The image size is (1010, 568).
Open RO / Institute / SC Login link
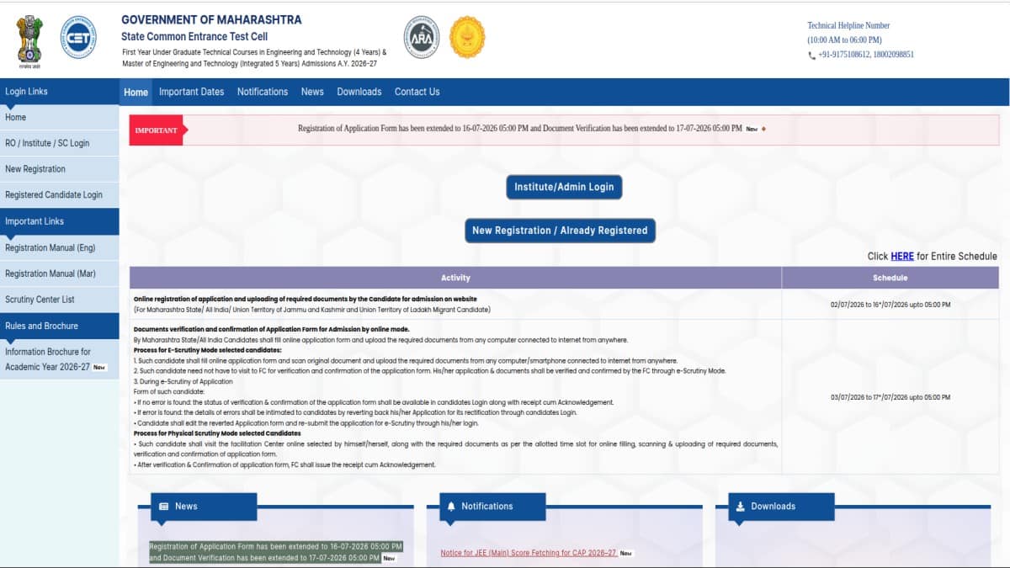(x=59, y=143)
